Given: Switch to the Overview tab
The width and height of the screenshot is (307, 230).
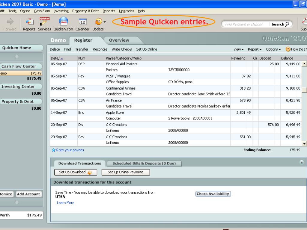Looking at the screenshot, I should (x=119, y=40).
